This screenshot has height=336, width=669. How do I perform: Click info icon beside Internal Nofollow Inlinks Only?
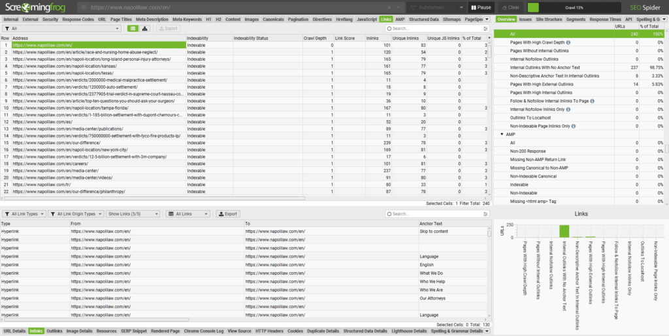(x=568, y=110)
